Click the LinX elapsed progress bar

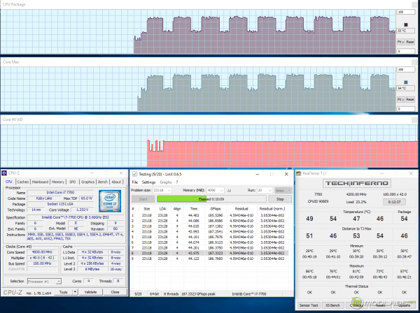pos(211,199)
